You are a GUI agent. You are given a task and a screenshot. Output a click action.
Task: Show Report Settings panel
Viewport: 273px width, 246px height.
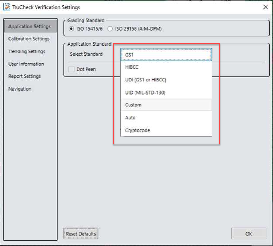(x=25, y=76)
